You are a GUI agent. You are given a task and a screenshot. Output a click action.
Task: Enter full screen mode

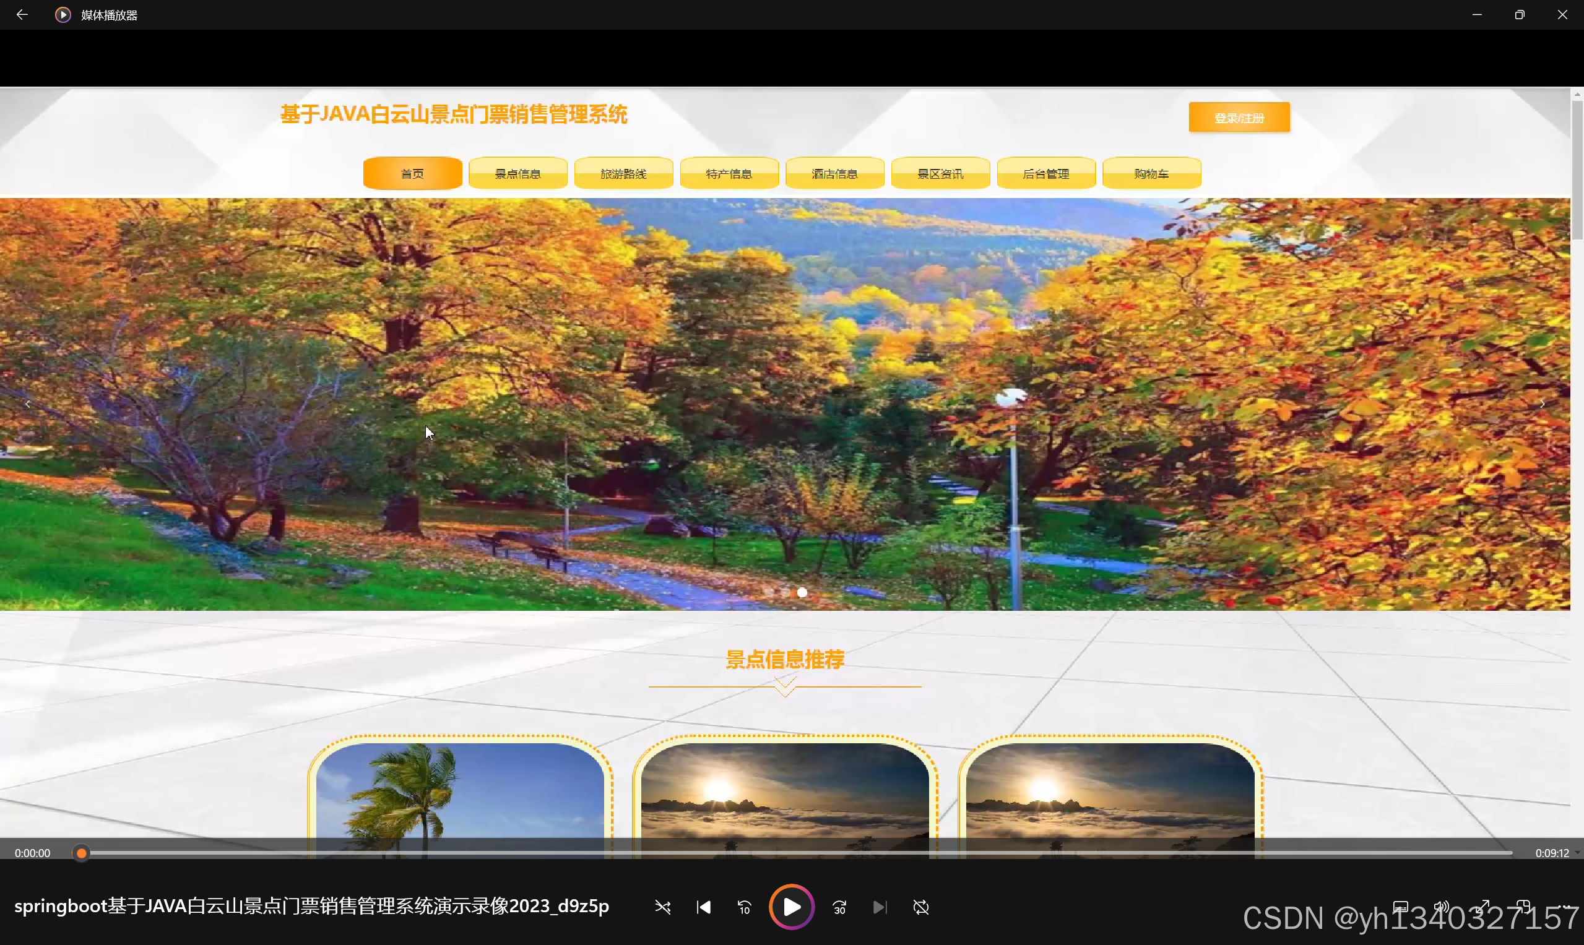pos(1482,906)
